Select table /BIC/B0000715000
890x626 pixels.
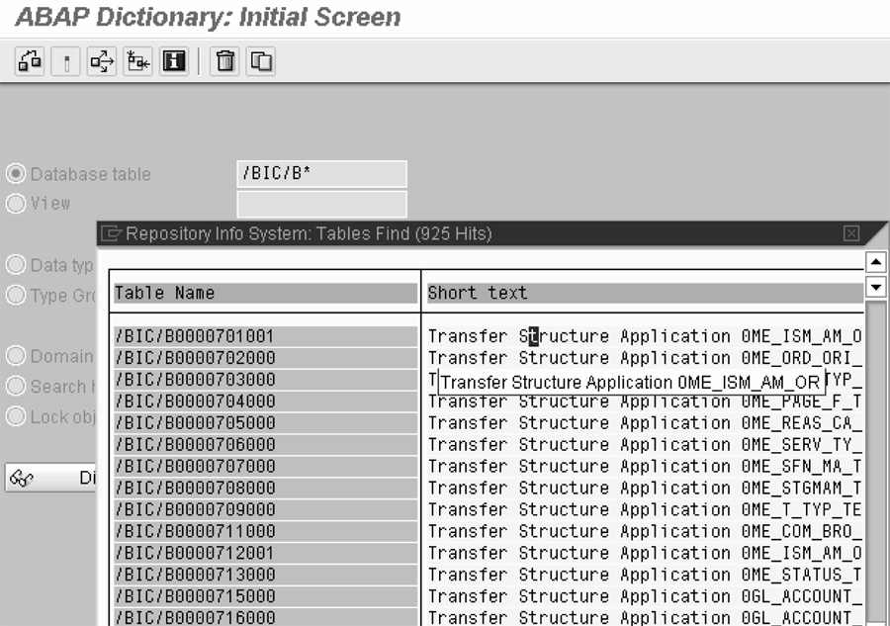tap(266, 596)
